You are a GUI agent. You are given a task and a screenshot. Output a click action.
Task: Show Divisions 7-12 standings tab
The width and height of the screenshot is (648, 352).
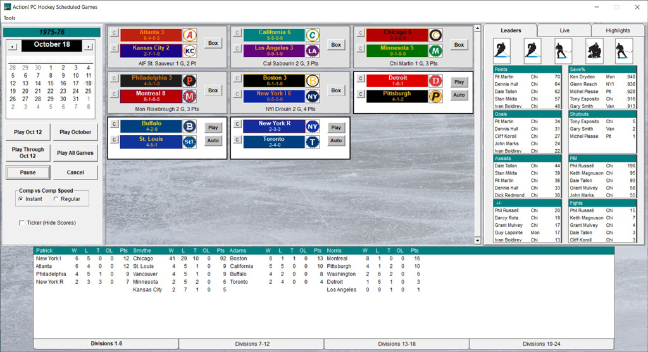point(251,344)
